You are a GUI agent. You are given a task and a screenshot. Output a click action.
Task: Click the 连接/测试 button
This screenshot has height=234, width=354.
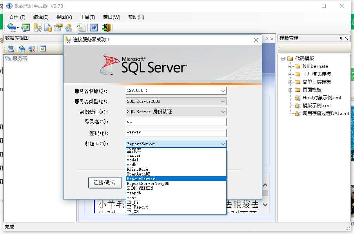point(105,183)
